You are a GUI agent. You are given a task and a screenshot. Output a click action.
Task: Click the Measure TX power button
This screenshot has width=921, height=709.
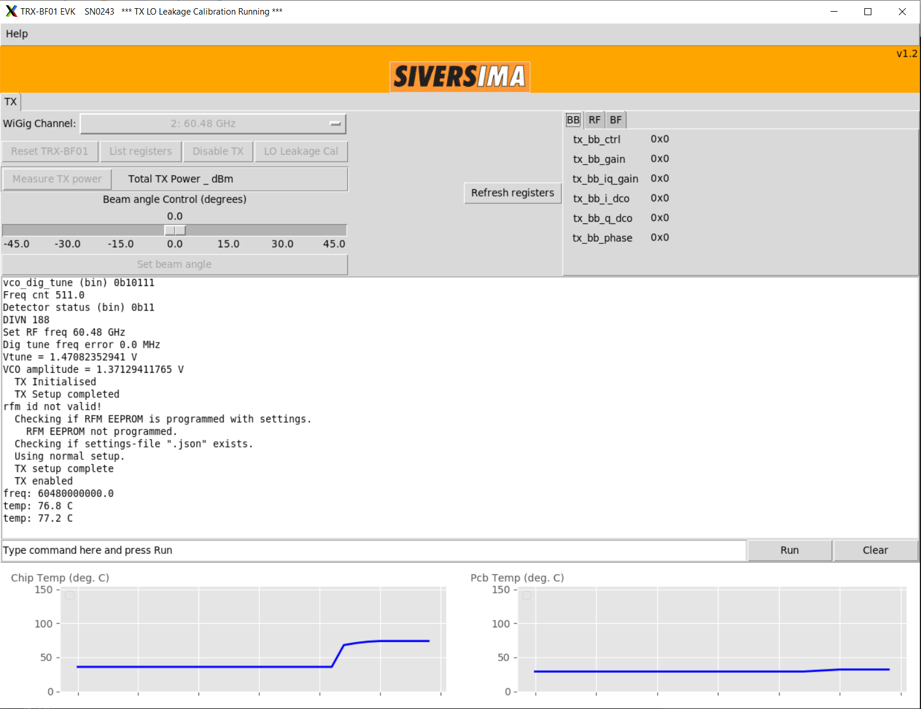57,179
